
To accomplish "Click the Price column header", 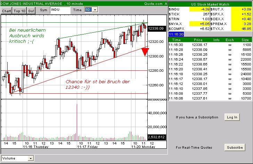I will pos(198,40).
